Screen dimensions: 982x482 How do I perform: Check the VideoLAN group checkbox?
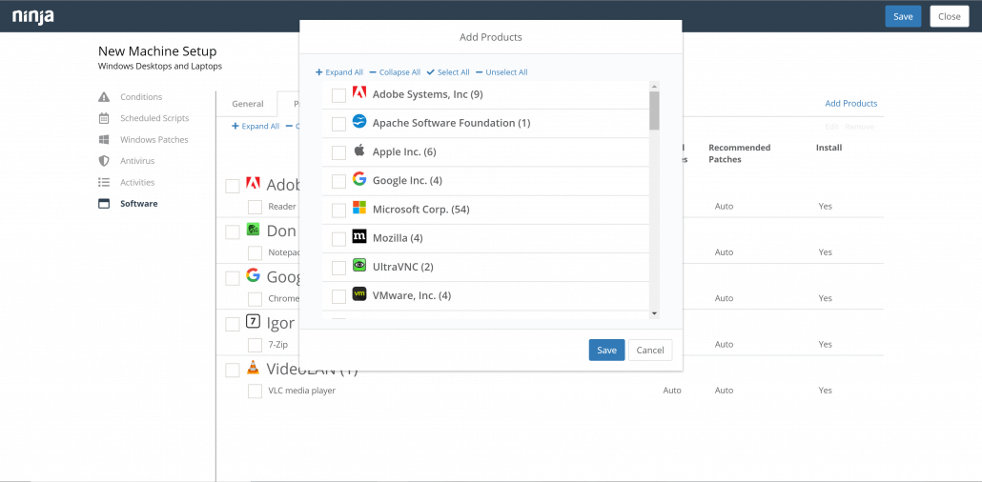point(233,370)
